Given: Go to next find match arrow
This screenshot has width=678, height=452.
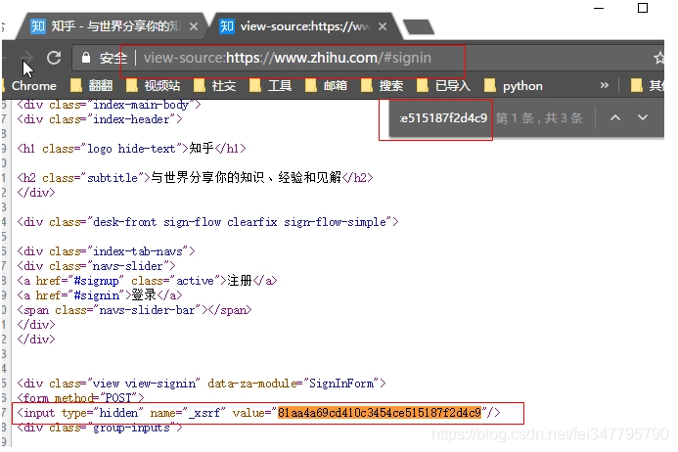Looking at the screenshot, I should coord(643,117).
